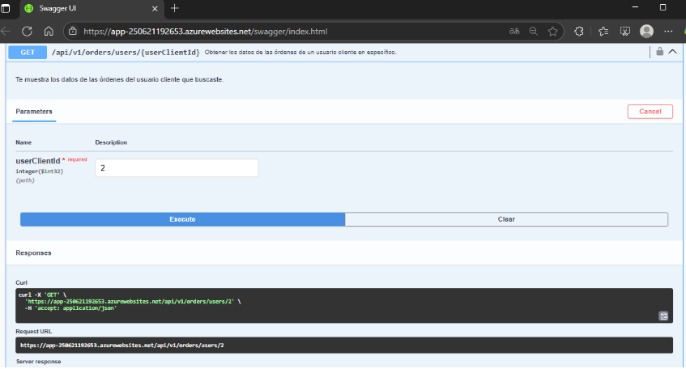
Task: Click the 'integer($int32)' type label
Action: (x=40, y=172)
